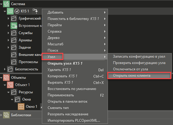
Task: Expand the Графический tree branch
Action: coord(8,18)
